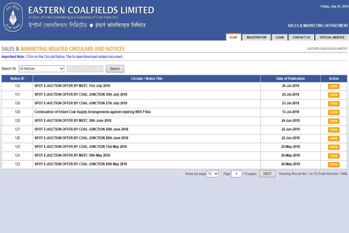Viewport: 349px width, 233px height.
Task: Click the Coal India logo emblem
Action: [13, 17]
